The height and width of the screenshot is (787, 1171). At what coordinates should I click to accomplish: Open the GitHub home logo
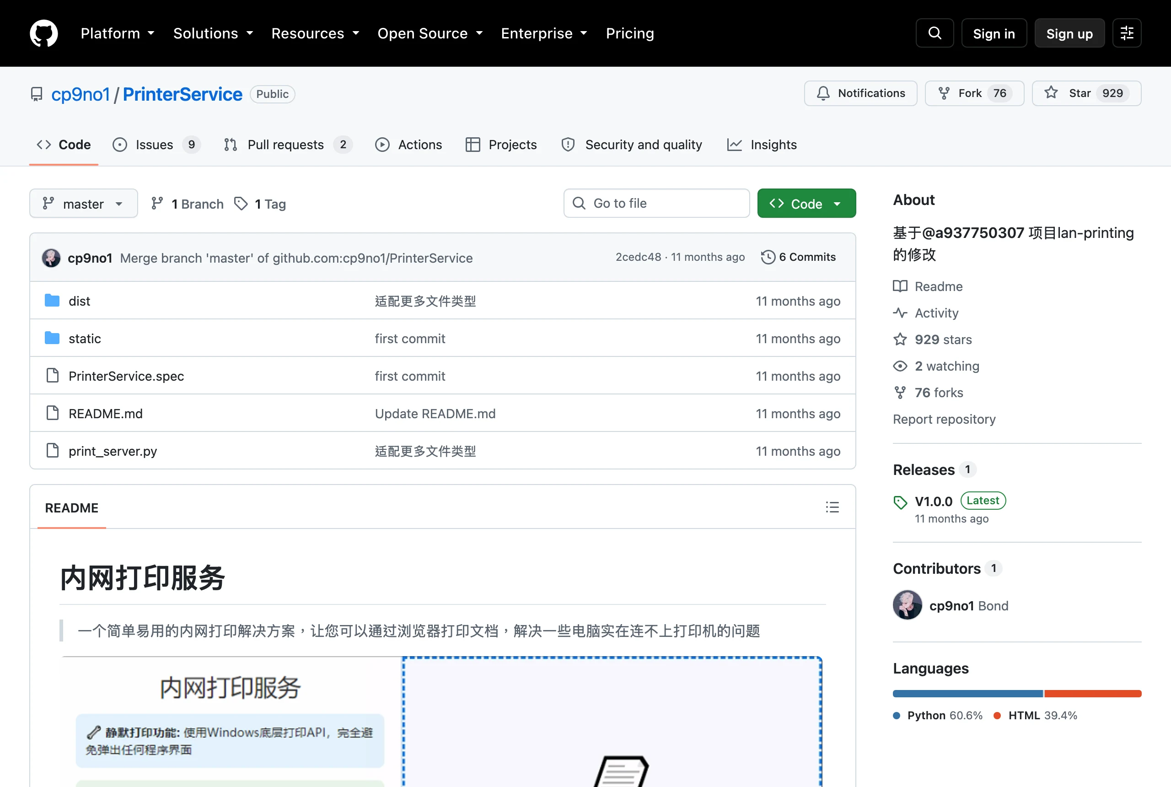point(43,33)
